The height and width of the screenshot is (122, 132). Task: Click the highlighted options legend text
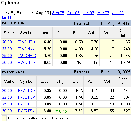[x=40, y=118]
